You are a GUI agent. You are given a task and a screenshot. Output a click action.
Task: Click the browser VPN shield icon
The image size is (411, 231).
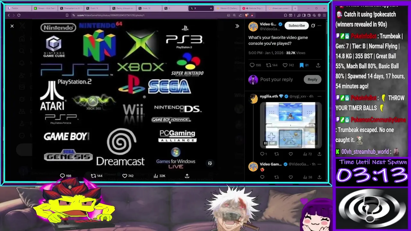point(319,15)
